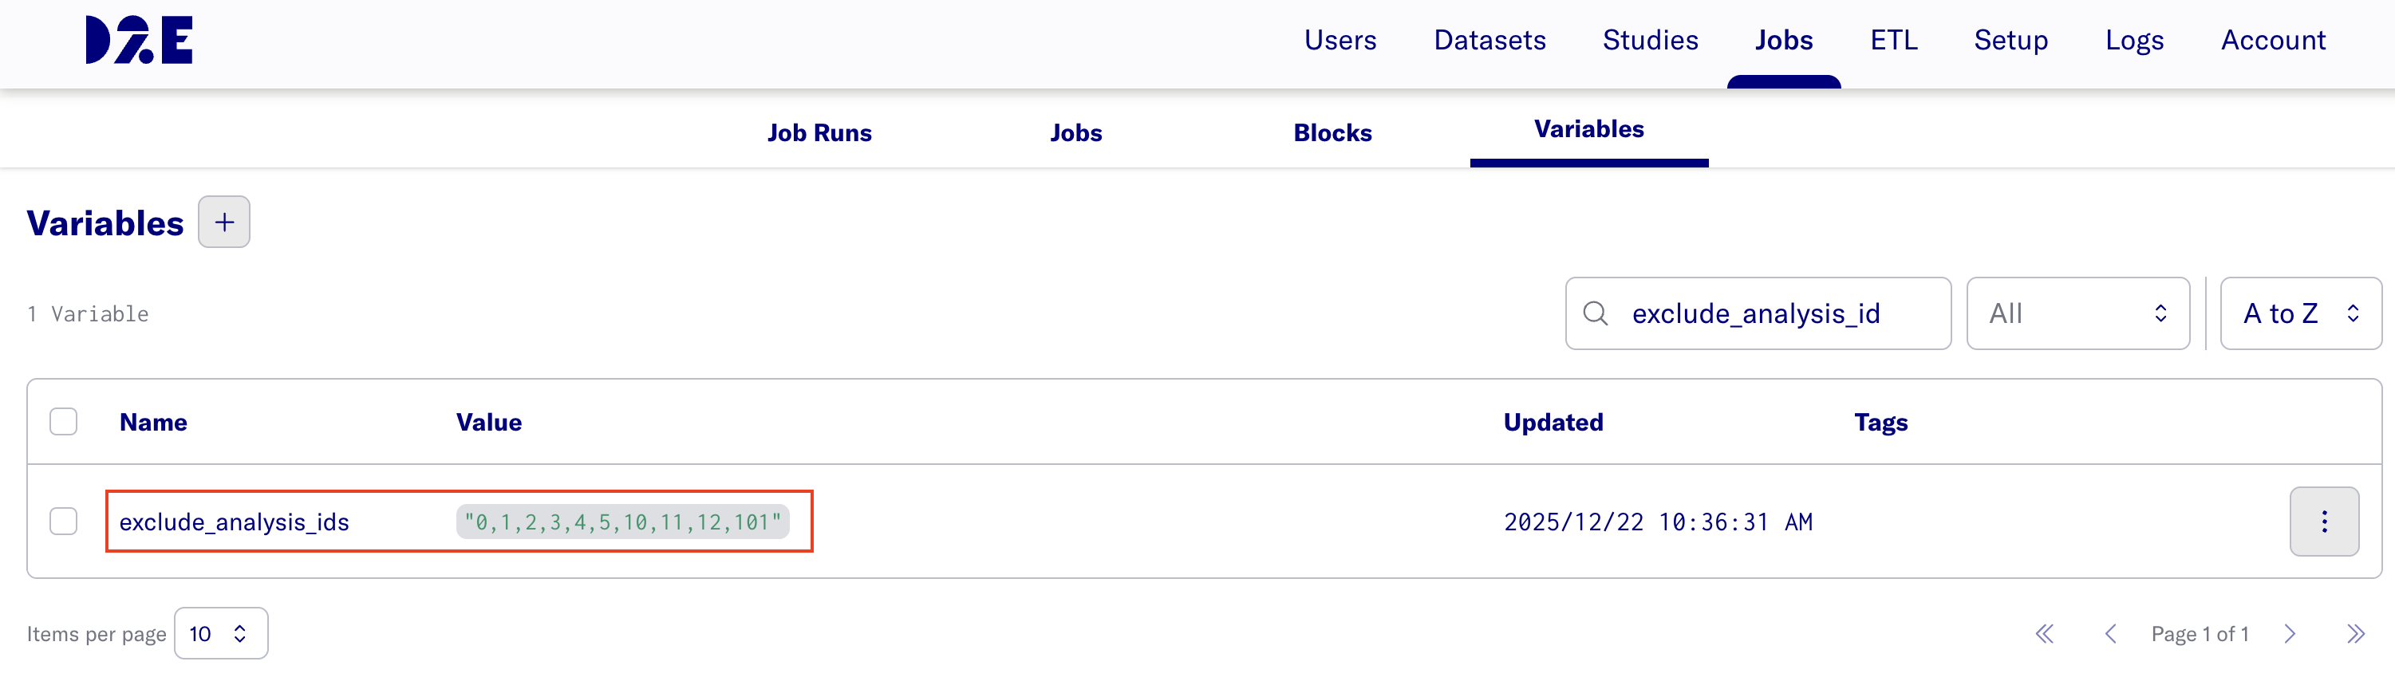Go to the previous page
The width and height of the screenshot is (2395, 689).
(x=2110, y=634)
